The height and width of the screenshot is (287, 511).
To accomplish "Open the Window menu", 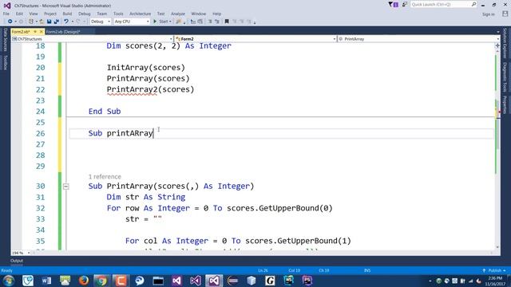I will point(199,14).
